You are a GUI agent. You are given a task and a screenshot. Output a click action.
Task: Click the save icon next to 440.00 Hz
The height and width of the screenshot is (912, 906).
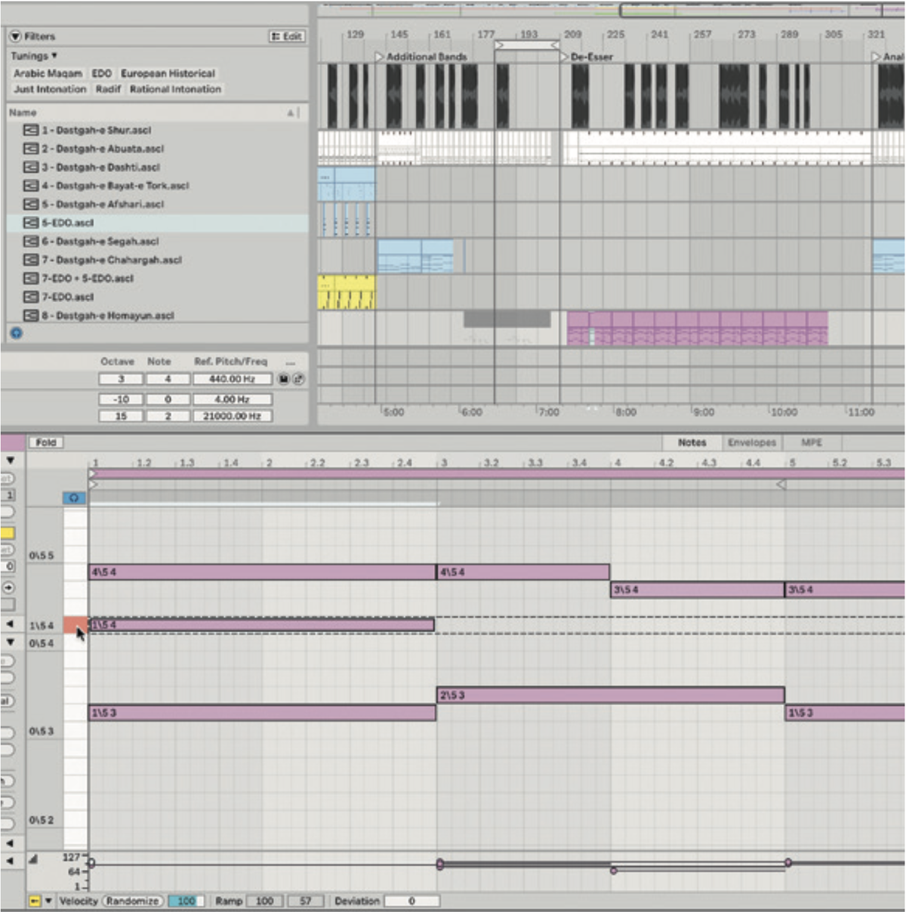285,378
